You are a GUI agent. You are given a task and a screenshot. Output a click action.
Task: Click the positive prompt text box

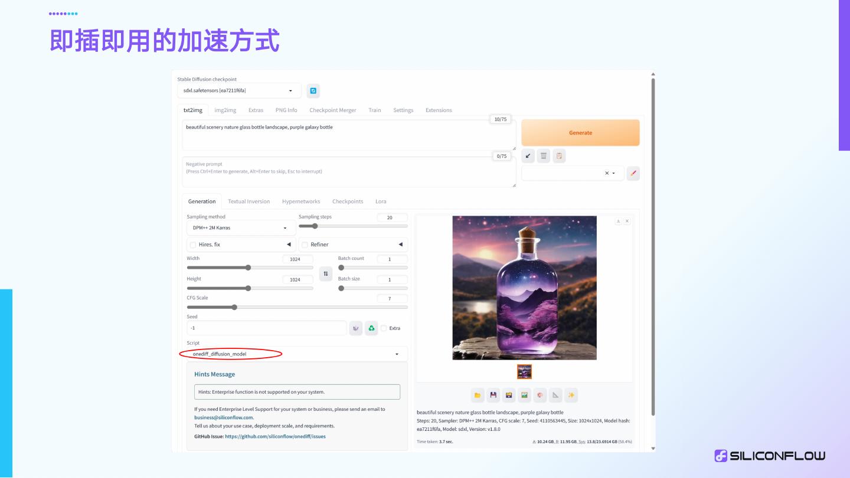click(x=349, y=135)
